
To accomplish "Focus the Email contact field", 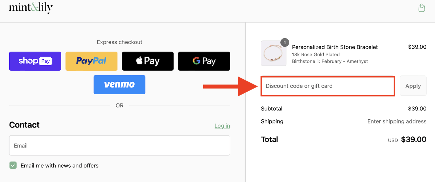I will (x=119, y=145).
